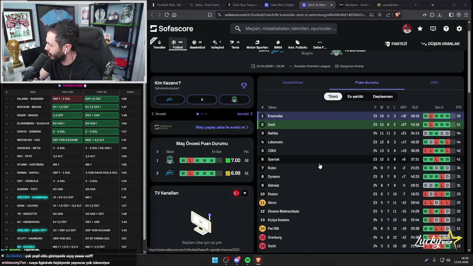The image size is (473, 266).
Task: Select Trendler sport category
Action: tap(159, 44)
